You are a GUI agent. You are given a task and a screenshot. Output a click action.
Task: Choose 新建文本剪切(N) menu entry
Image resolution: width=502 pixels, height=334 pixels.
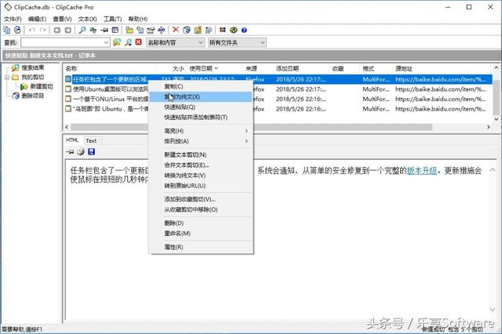(x=201, y=154)
